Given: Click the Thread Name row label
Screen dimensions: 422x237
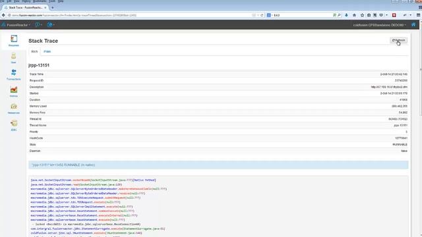Looking at the screenshot, I should (x=38, y=125).
